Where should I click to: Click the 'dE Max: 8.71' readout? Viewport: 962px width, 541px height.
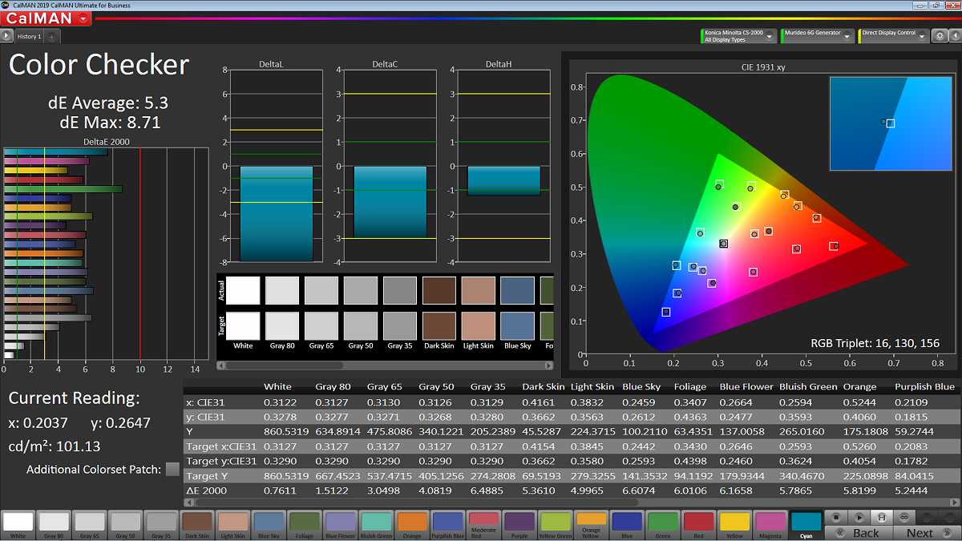[109, 123]
